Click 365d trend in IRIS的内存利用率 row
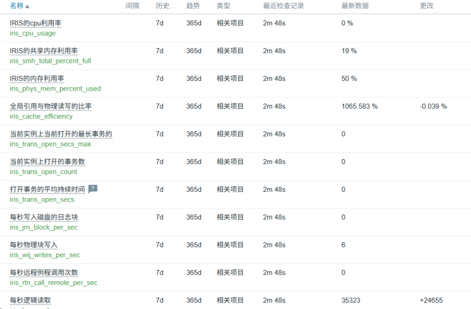The height and width of the screenshot is (309, 471). tap(194, 79)
